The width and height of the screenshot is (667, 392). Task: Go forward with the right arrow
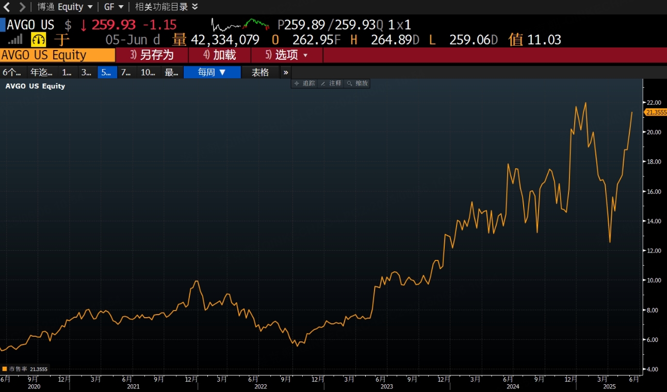pyautogui.click(x=22, y=7)
